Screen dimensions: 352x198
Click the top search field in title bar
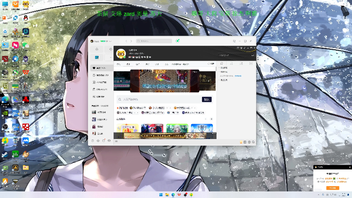pyautogui.click(x=154, y=41)
